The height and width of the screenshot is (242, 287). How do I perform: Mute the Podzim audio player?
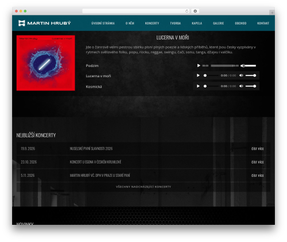point(242,66)
